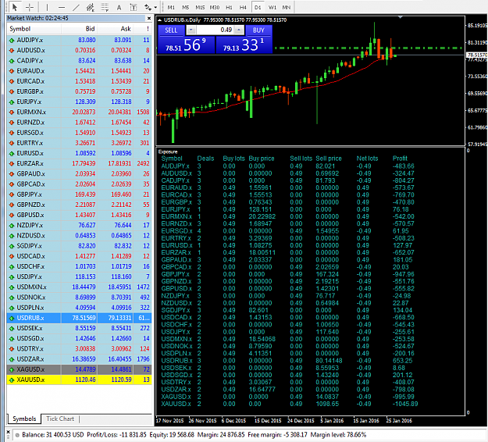Viewport: 488px width, 442px height.
Task: Choose the Draw Horizontal Line tool
Action: pyautogui.click(x=62, y=7)
